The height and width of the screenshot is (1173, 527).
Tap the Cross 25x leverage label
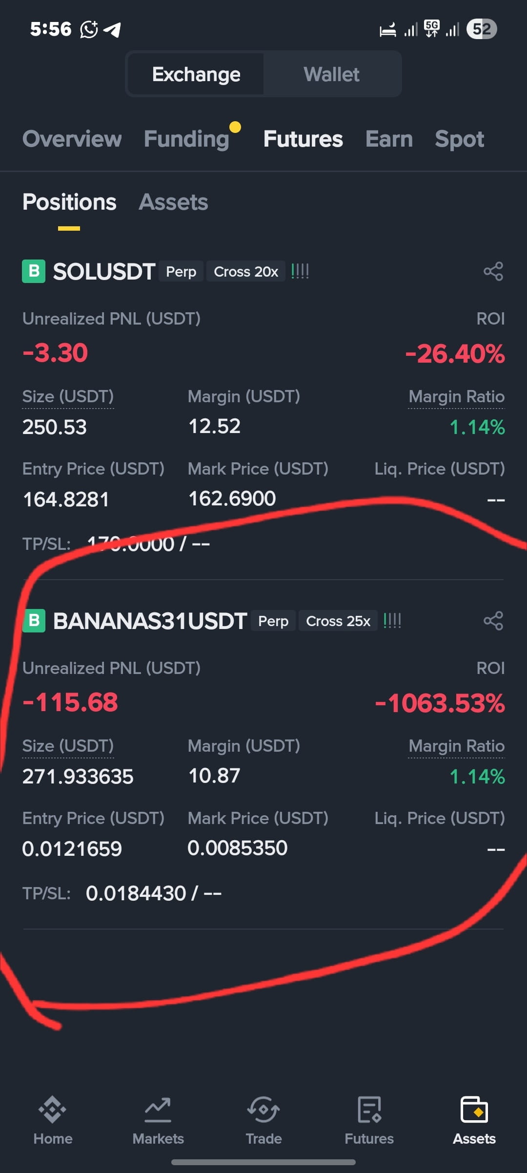point(338,621)
